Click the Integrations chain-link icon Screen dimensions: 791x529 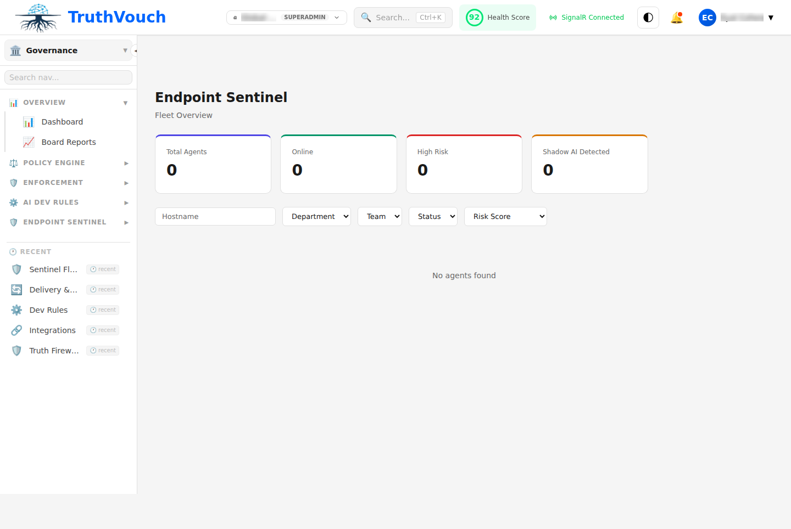[16, 330]
